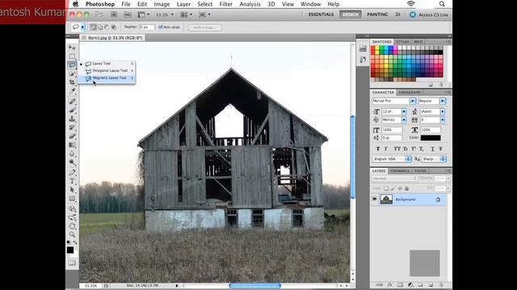Viewport: 517px width, 290px height.
Task: Toggle Underline in Character panel
Action: point(433,149)
